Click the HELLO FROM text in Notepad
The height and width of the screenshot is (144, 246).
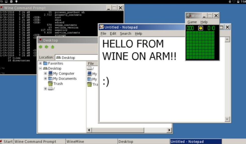[x=133, y=44]
